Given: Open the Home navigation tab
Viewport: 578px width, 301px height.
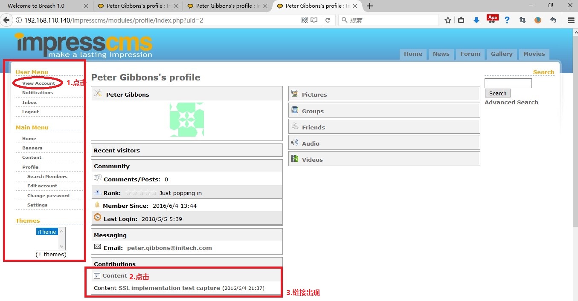Looking at the screenshot, I should tap(413, 54).
